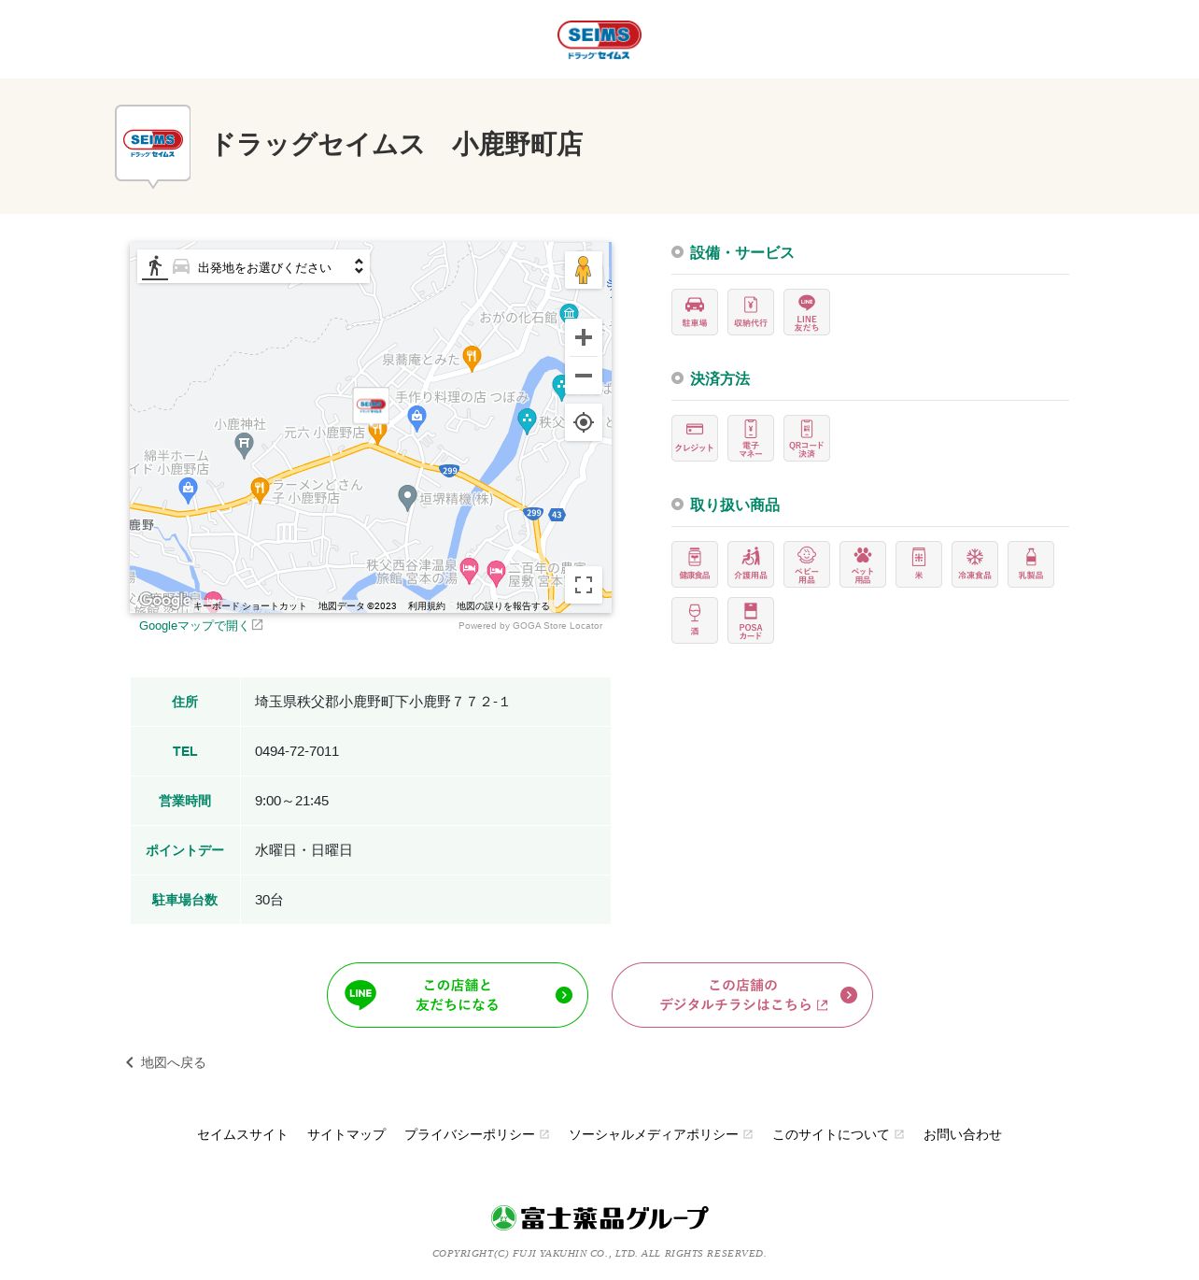Viewport: 1199px width, 1280px height.
Task: Click the phone number 0494-72-7011
Action: pos(297,751)
